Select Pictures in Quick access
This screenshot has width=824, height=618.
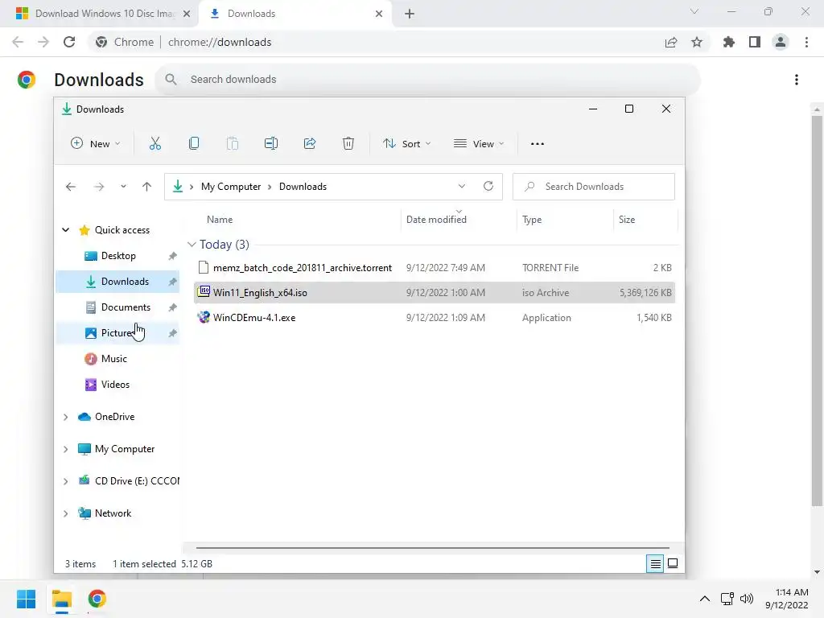117,333
